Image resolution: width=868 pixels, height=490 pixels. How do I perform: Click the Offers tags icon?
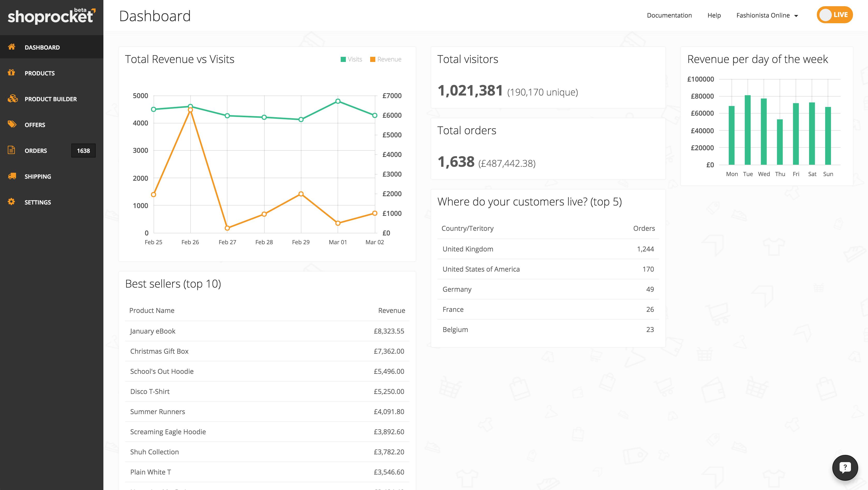click(12, 124)
